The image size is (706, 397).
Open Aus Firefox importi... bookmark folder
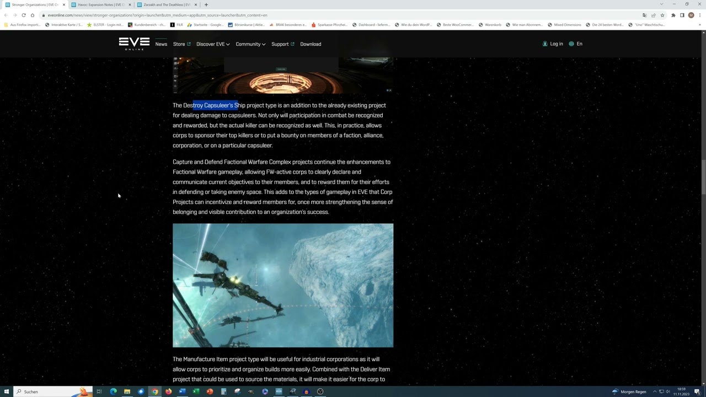point(22,25)
